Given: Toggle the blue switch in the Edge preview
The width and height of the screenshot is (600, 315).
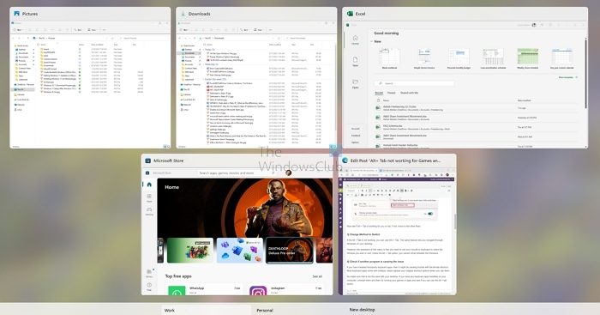Looking at the screenshot, I should [430, 214].
